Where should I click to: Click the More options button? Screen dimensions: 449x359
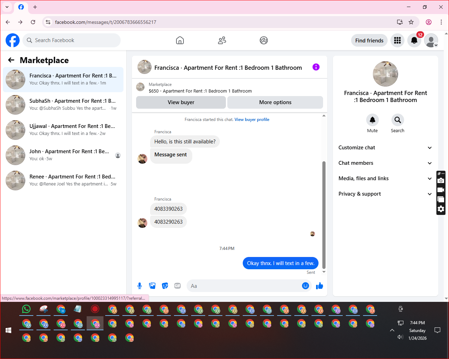pos(275,102)
